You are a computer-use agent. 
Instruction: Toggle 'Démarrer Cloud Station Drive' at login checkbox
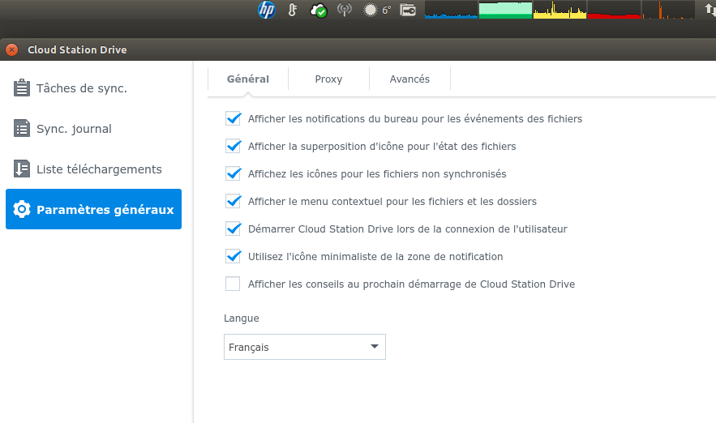click(x=234, y=229)
